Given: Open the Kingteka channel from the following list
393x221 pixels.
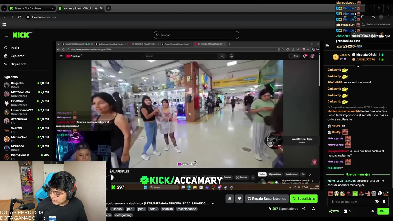Looking at the screenshot, I should [x=26, y=85].
